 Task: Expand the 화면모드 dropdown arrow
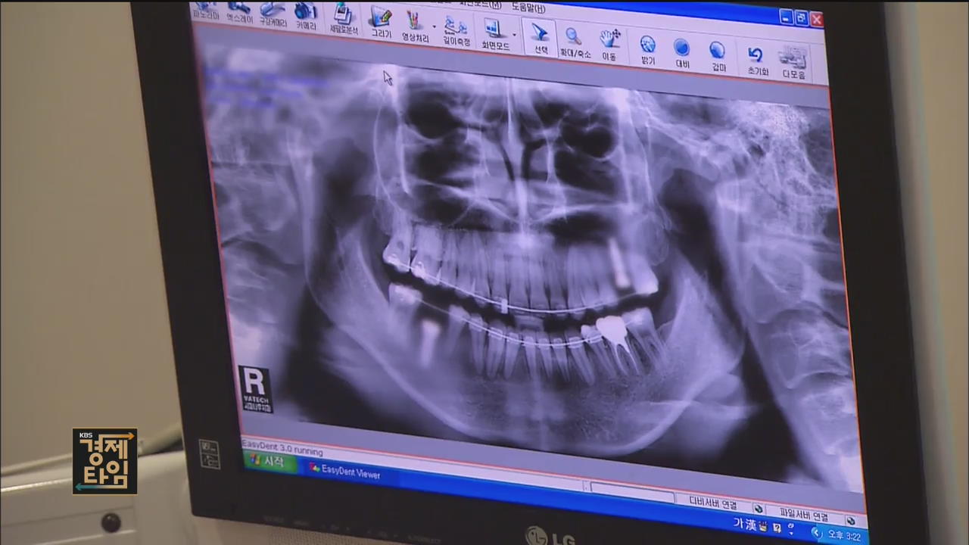coord(515,35)
